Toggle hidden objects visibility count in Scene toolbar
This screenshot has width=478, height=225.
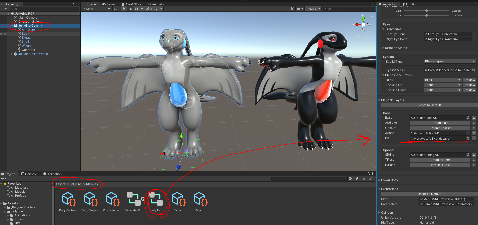(149, 9)
